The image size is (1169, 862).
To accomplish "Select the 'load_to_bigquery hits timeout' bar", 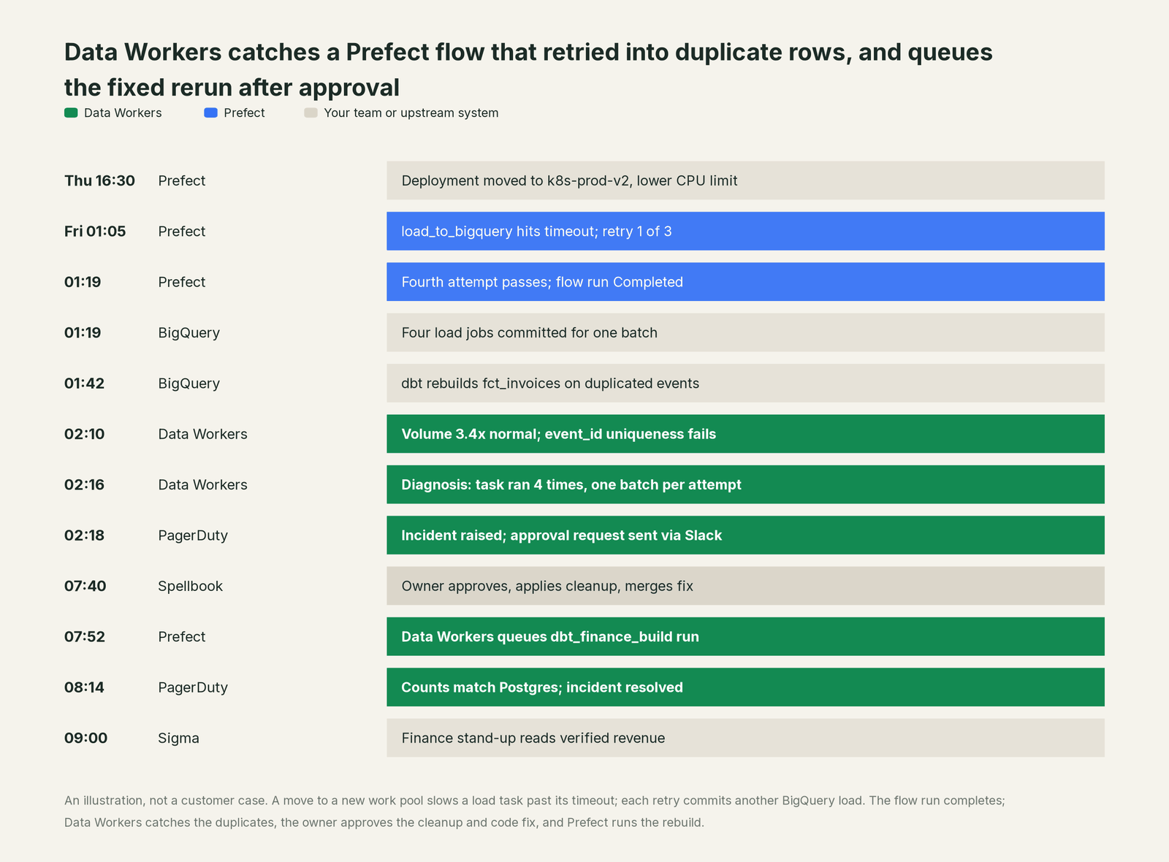I will [x=745, y=231].
